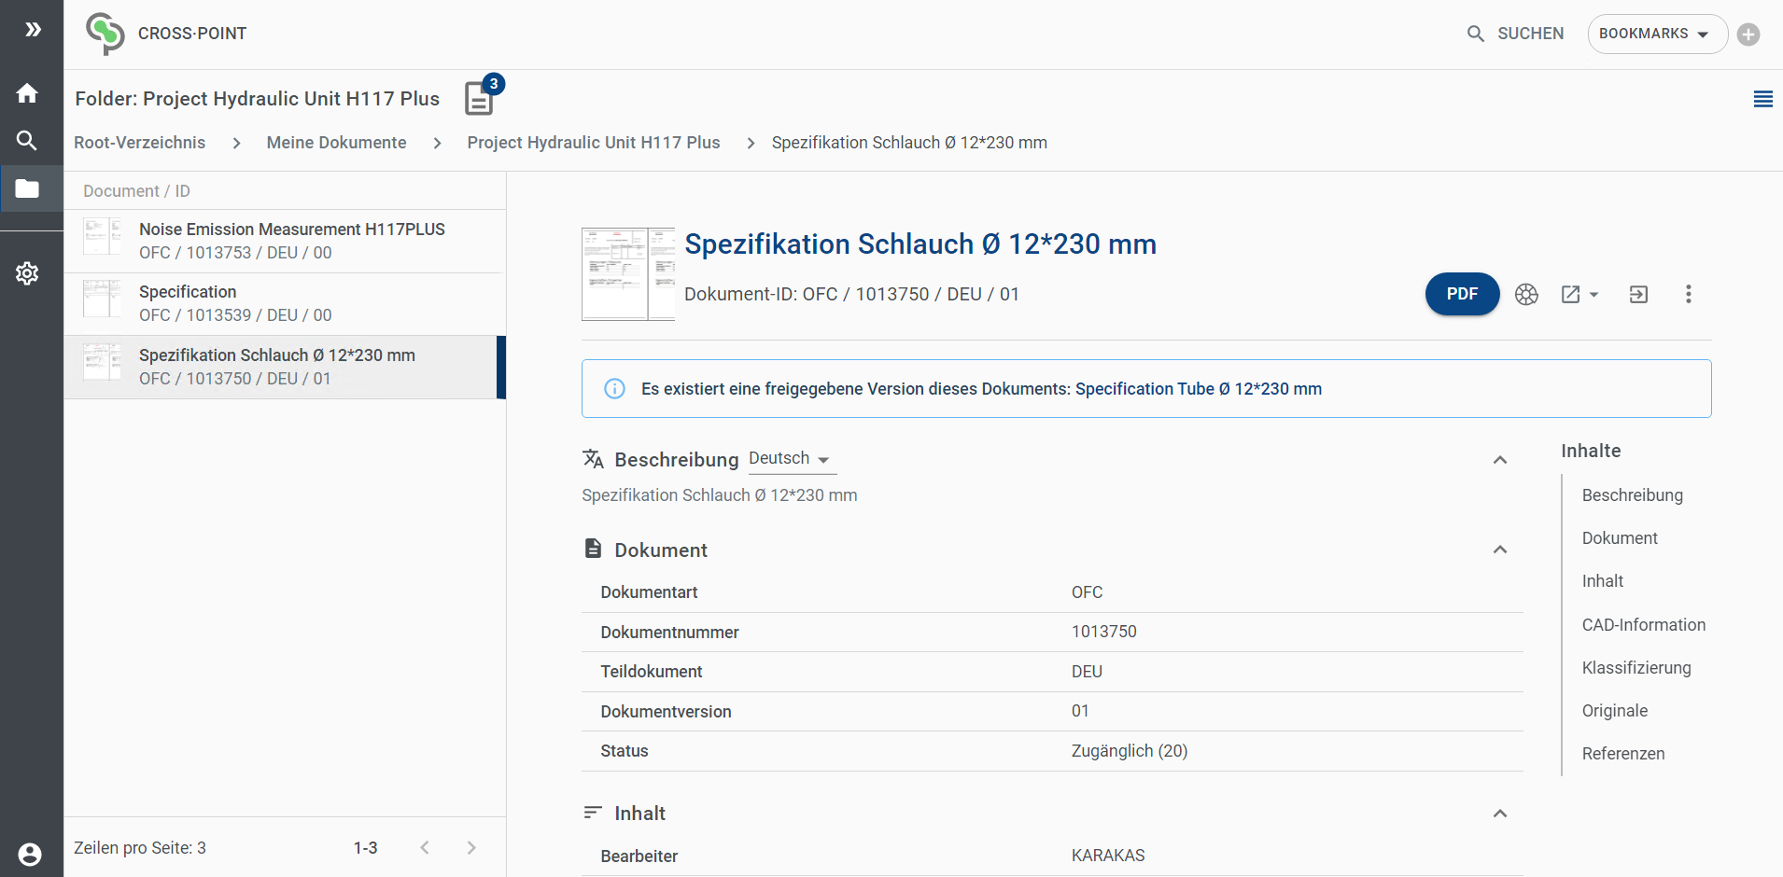Open Meine Dokumente breadcrumb link
This screenshot has height=877, width=1783.
336,143
